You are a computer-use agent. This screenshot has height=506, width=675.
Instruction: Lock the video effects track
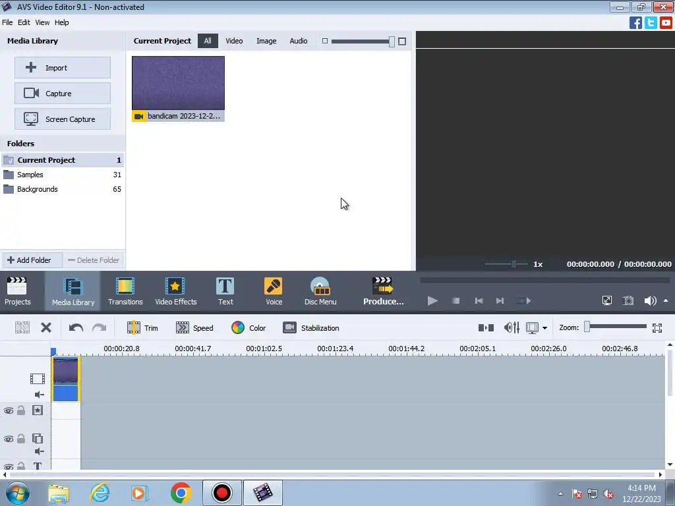(20, 410)
